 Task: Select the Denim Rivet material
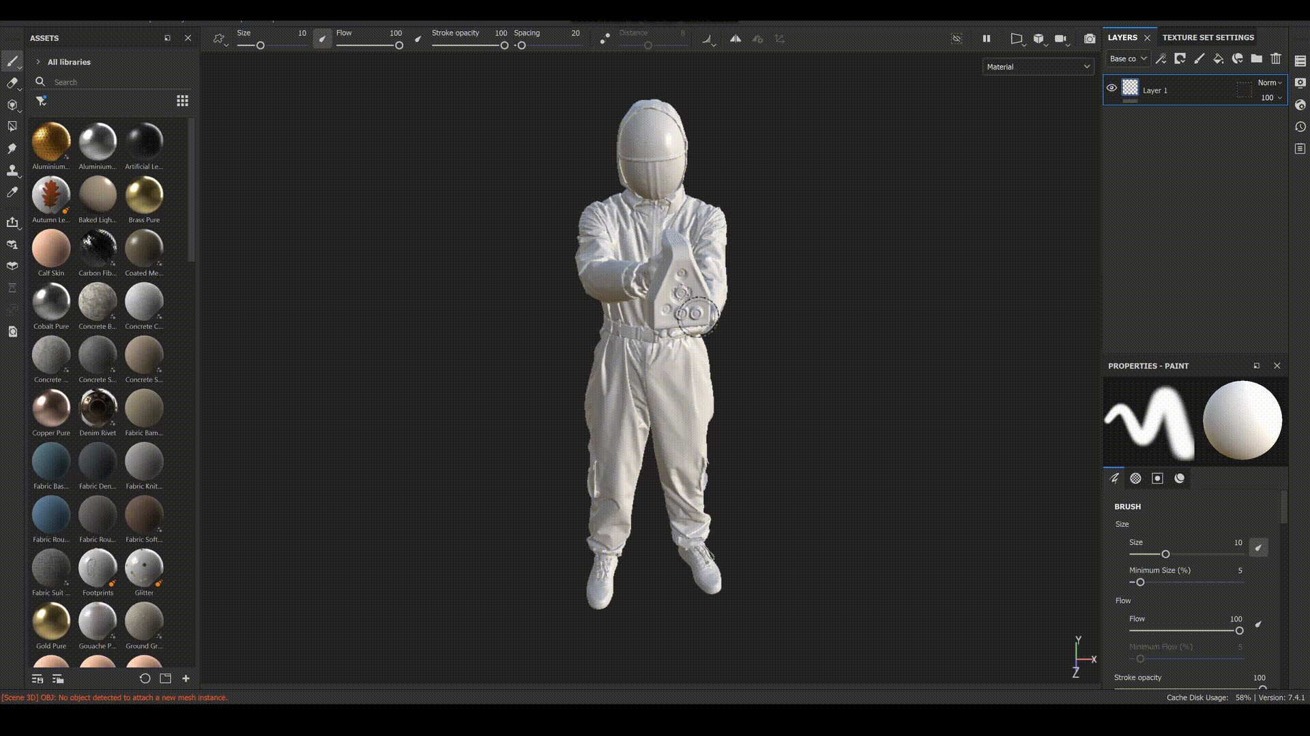98,412
